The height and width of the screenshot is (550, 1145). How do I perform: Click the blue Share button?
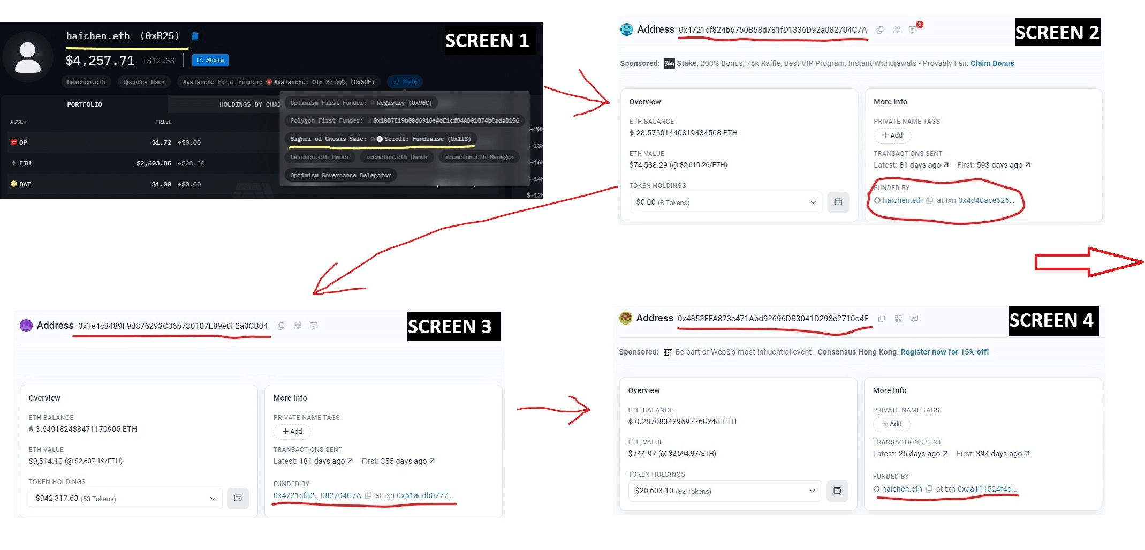(210, 61)
